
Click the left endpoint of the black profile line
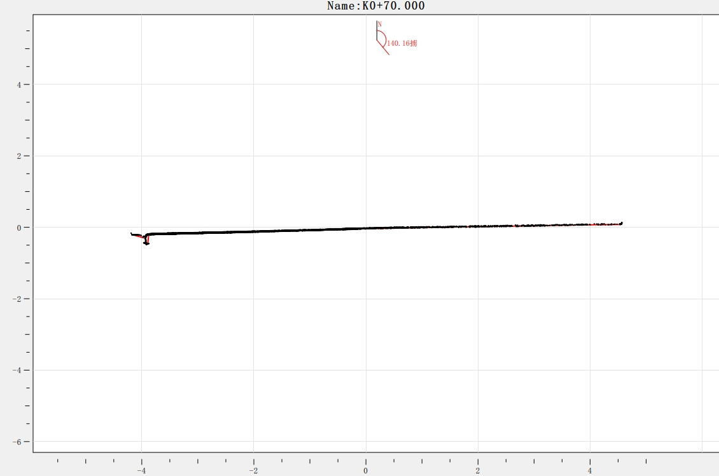coord(132,234)
